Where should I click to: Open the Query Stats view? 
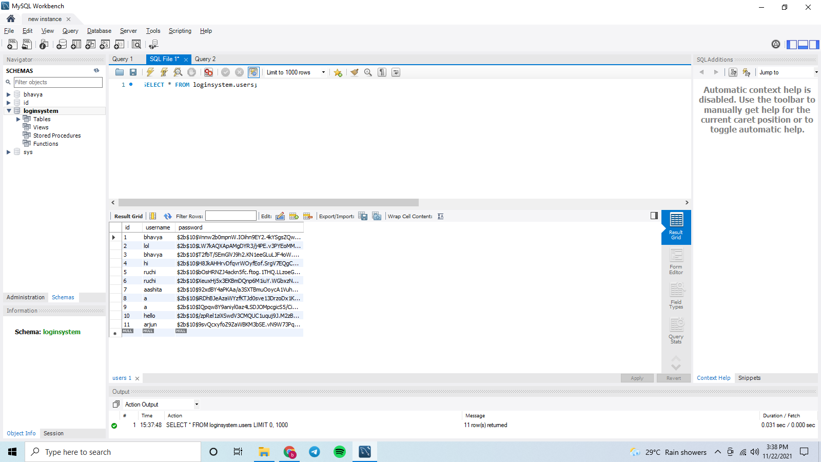[x=676, y=331]
